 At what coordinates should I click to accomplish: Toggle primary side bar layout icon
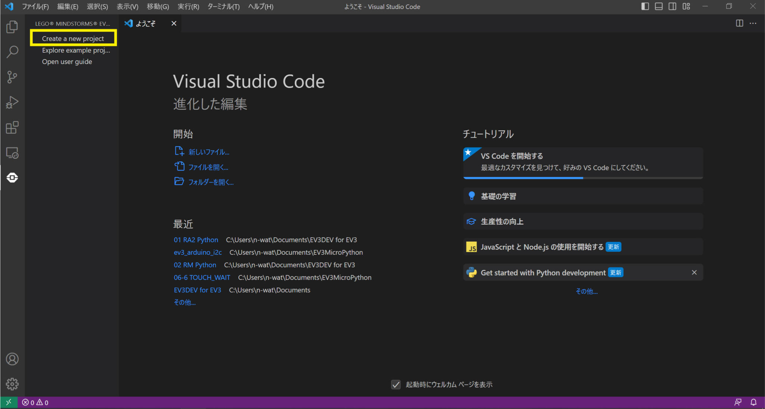(645, 6)
